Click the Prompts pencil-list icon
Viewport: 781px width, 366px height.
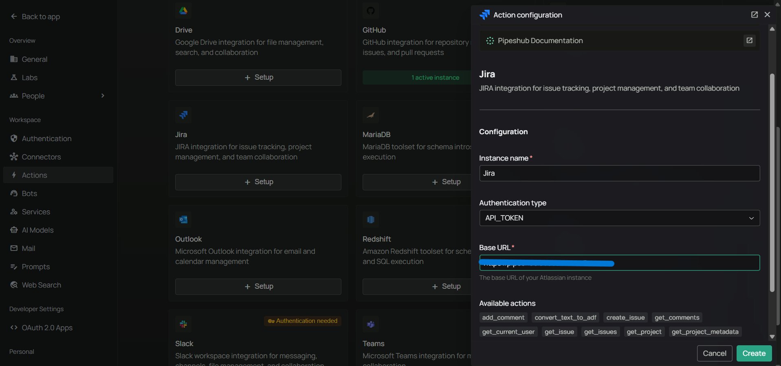pos(14,266)
